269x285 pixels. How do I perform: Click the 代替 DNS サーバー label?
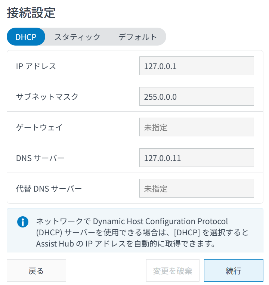click(x=49, y=189)
